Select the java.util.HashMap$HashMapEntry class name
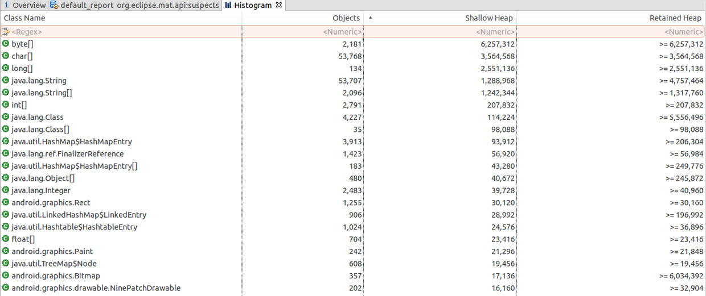Screen dimensions: 706x296 [x=72, y=142]
